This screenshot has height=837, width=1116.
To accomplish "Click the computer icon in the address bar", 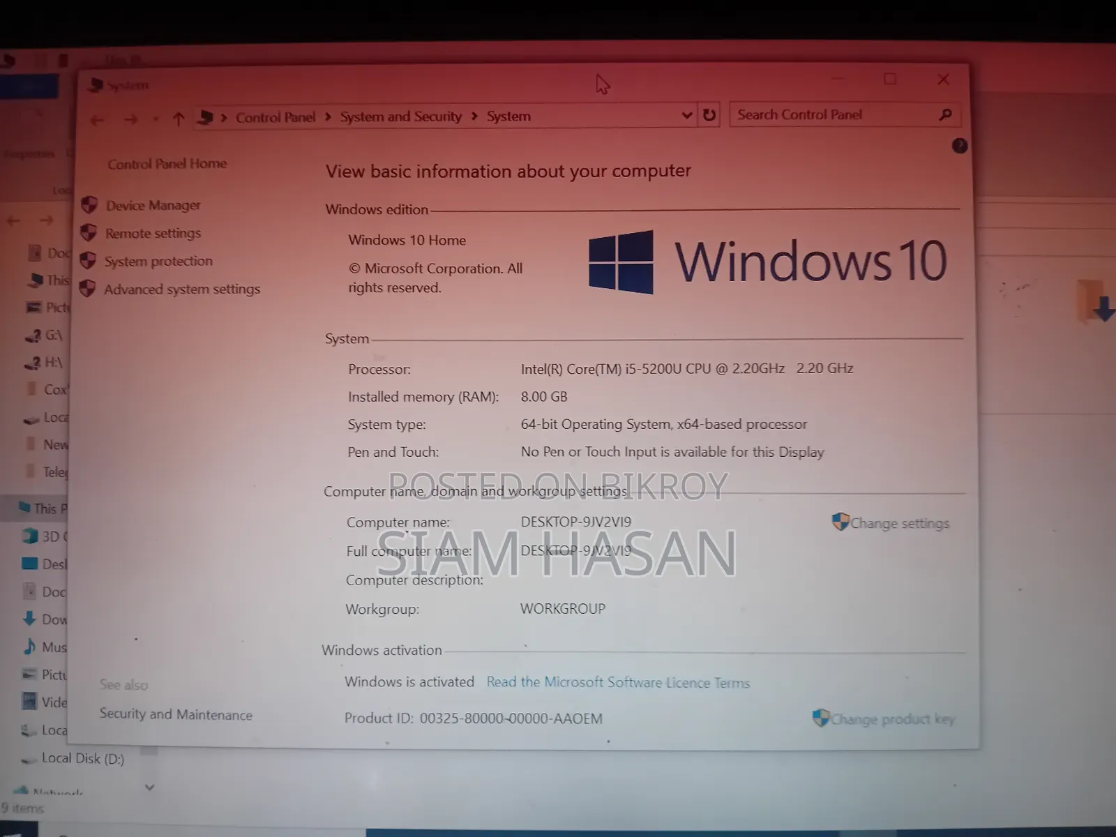I will tap(205, 117).
